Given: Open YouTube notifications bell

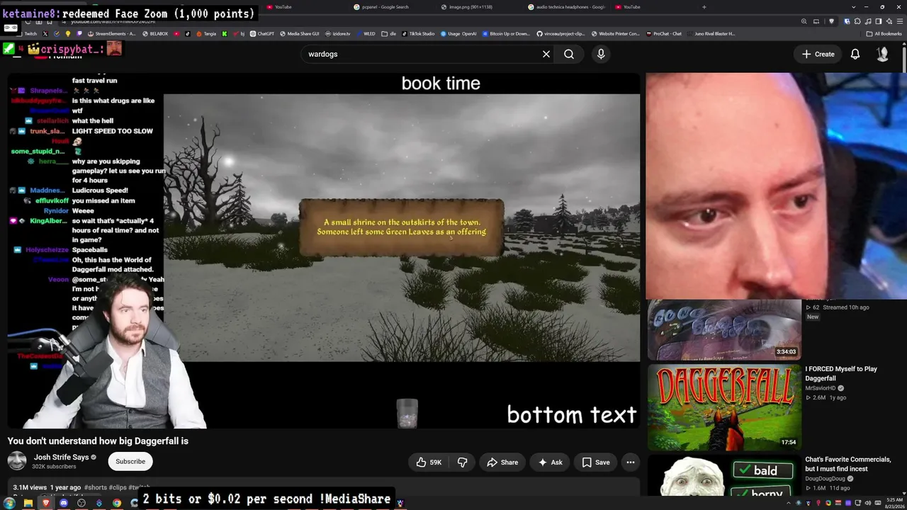Looking at the screenshot, I should [x=855, y=54].
